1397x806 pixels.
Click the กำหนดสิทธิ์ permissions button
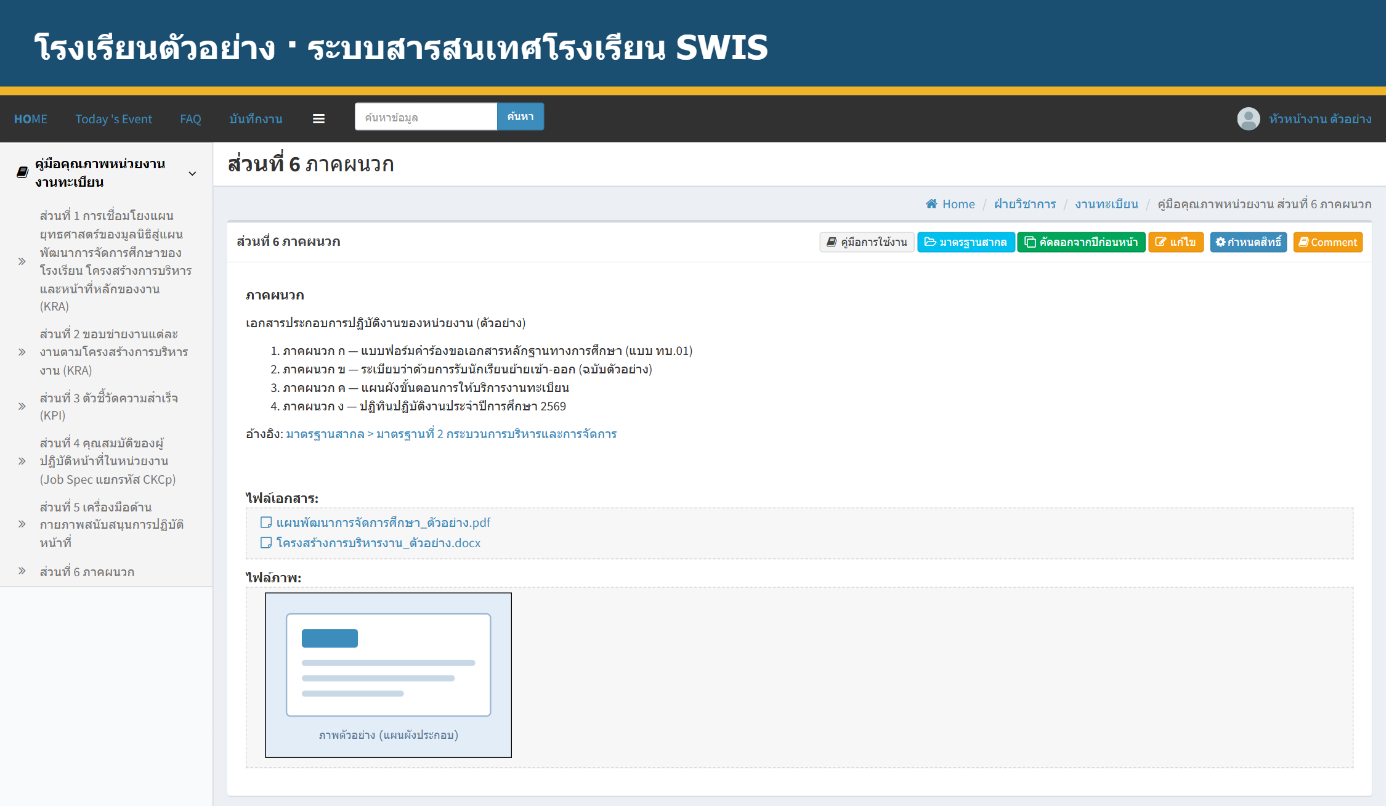tap(1248, 242)
